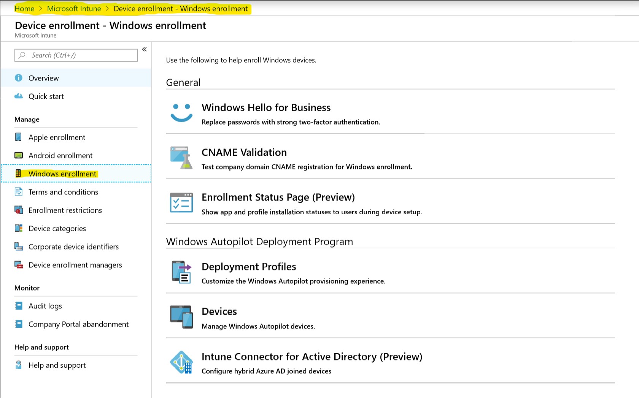
Task: Click the Intune Connector diamond icon
Action: point(181,362)
